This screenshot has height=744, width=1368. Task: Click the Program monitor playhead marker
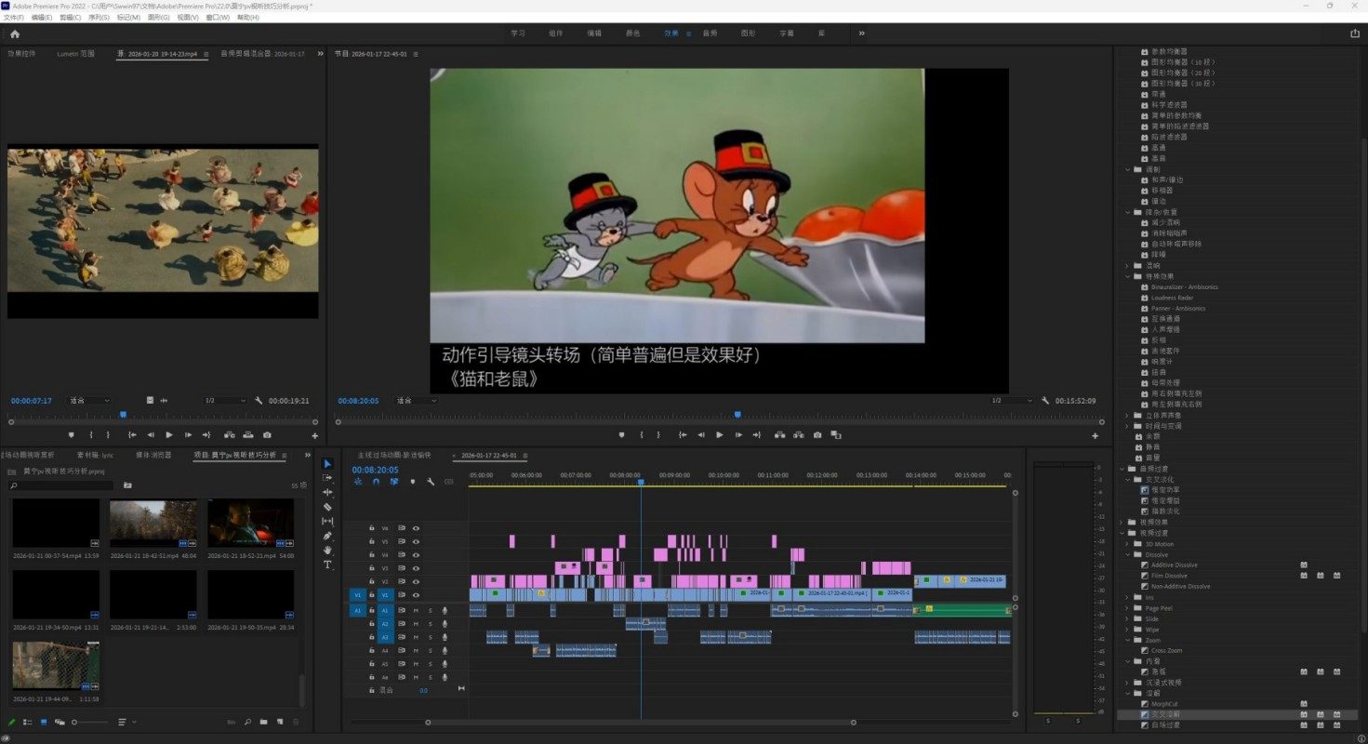pos(737,415)
